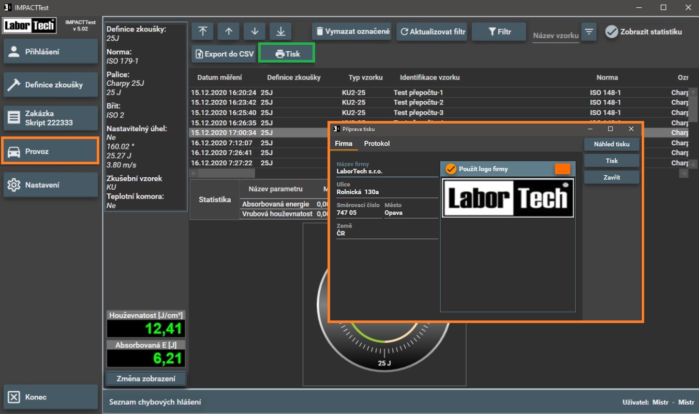Move selected row down one position
The height and width of the screenshot is (414, 699).
coord(255,32)
